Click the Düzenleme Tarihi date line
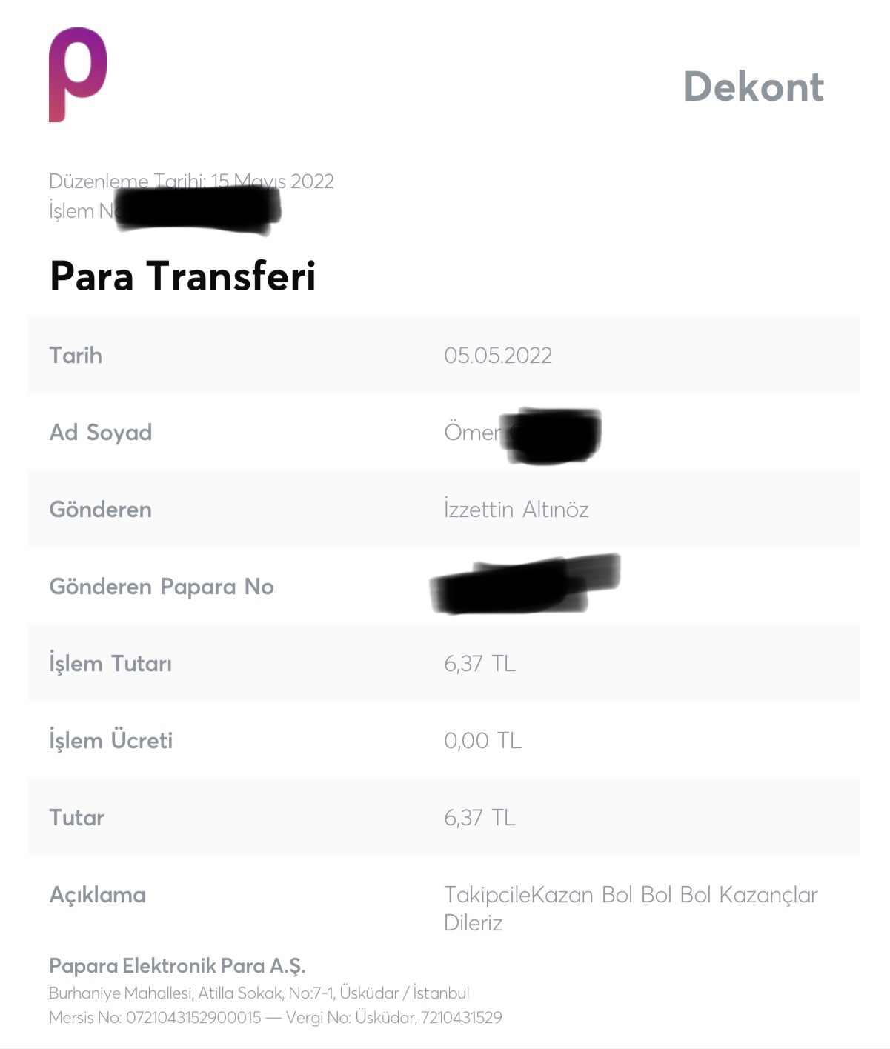The image size is (890, 1049). click(191, 181)
